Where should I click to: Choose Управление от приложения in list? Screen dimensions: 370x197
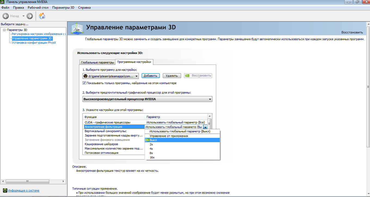[x=169, y=136]
